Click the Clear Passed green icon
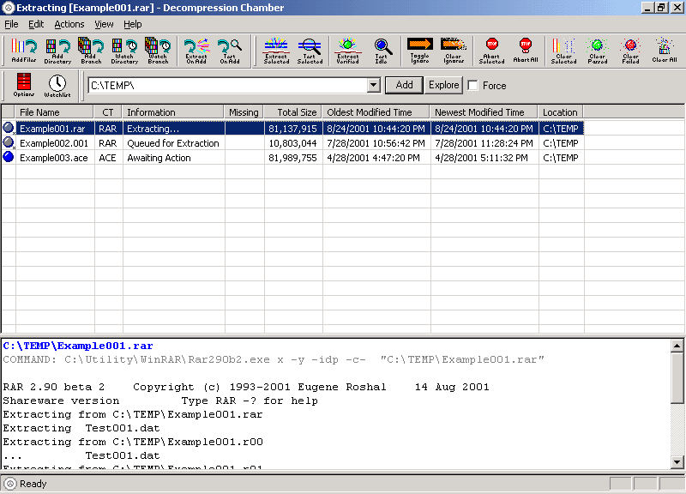Screen dimensions: 686x494 597,51
